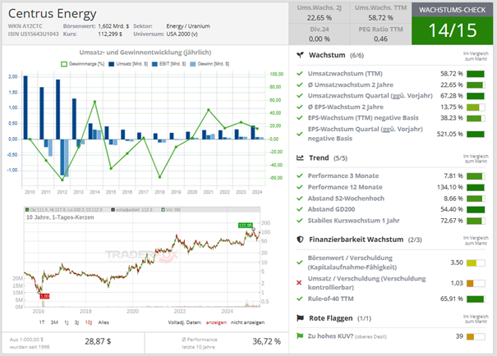
Task: Open the Umsatzwachstum (TTM) metric
Action: 345,74
